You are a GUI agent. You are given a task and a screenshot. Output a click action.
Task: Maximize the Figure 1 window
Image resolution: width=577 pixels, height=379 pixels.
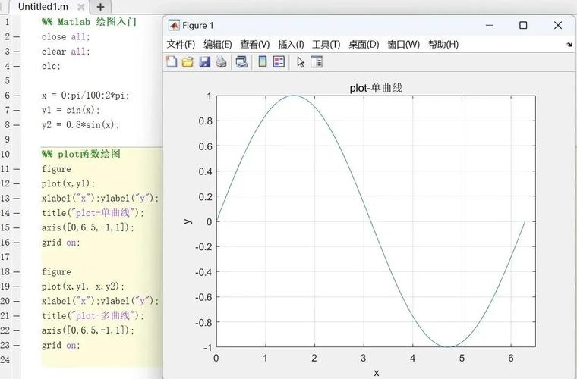coord(523,25)
